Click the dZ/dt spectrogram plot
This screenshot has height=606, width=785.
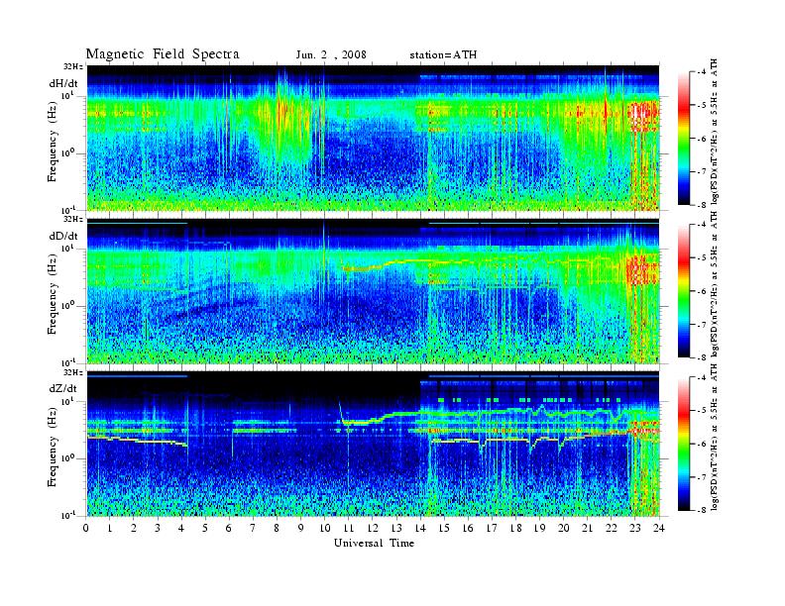click(x=373, y=444)
